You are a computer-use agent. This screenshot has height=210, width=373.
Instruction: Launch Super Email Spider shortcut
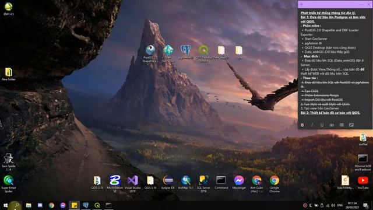click(9, 184)
